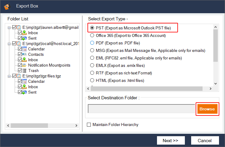Uncheck the Trash folder checkbox
This screenshot has width=225, height=147.
20,70
